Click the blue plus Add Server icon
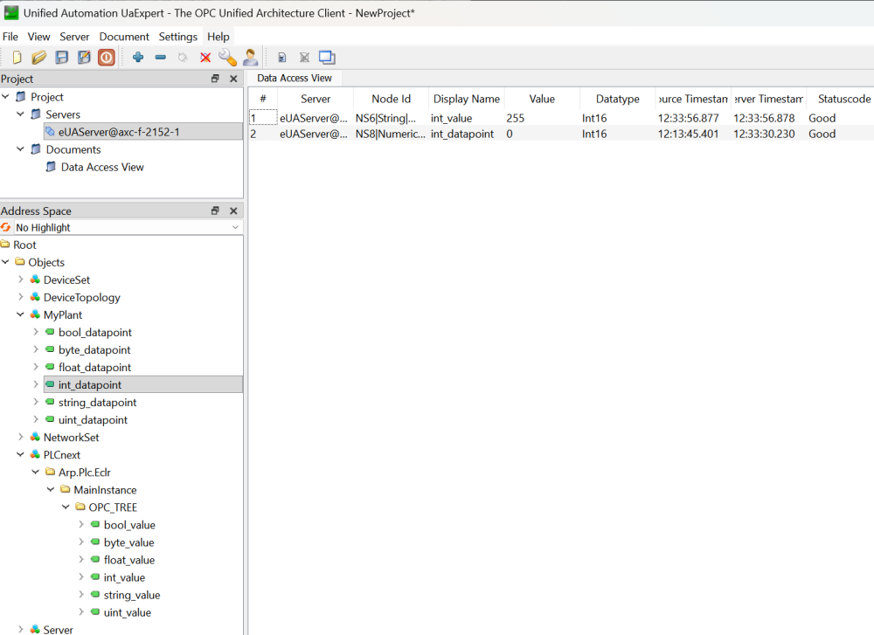The height and width of the screenshot is (635, 874). coord(138,58)
